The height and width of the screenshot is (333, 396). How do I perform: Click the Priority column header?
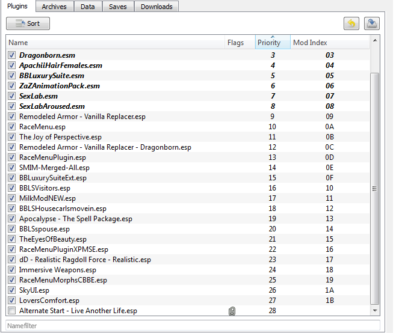pyautogui.click(x=273, y=43)
